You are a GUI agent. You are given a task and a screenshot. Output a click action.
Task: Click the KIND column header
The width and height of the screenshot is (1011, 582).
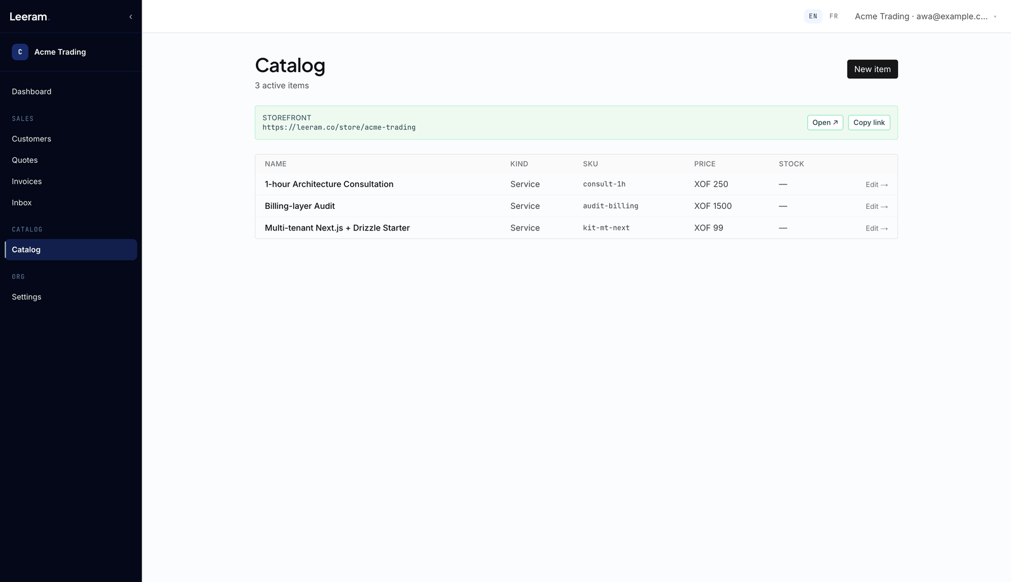point(519,164)
